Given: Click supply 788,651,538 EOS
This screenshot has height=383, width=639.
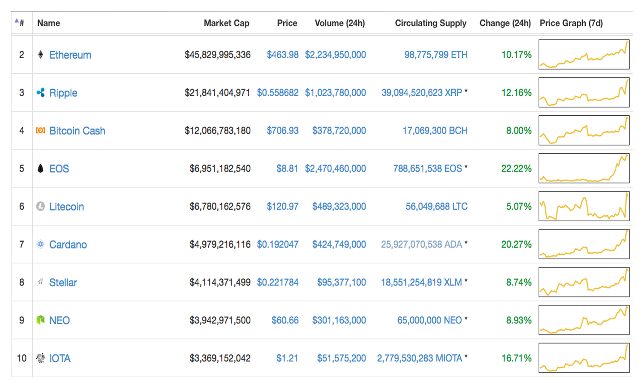Looking at the screenshot, I should [x=428, y=168].
